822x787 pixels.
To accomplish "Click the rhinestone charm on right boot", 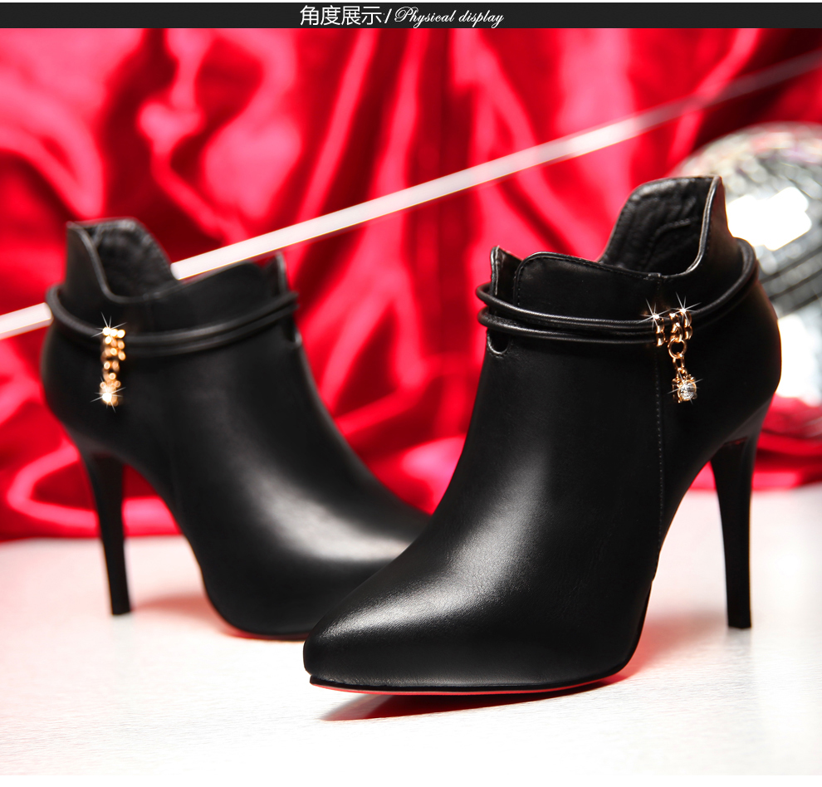I will (x=683, y=386).
